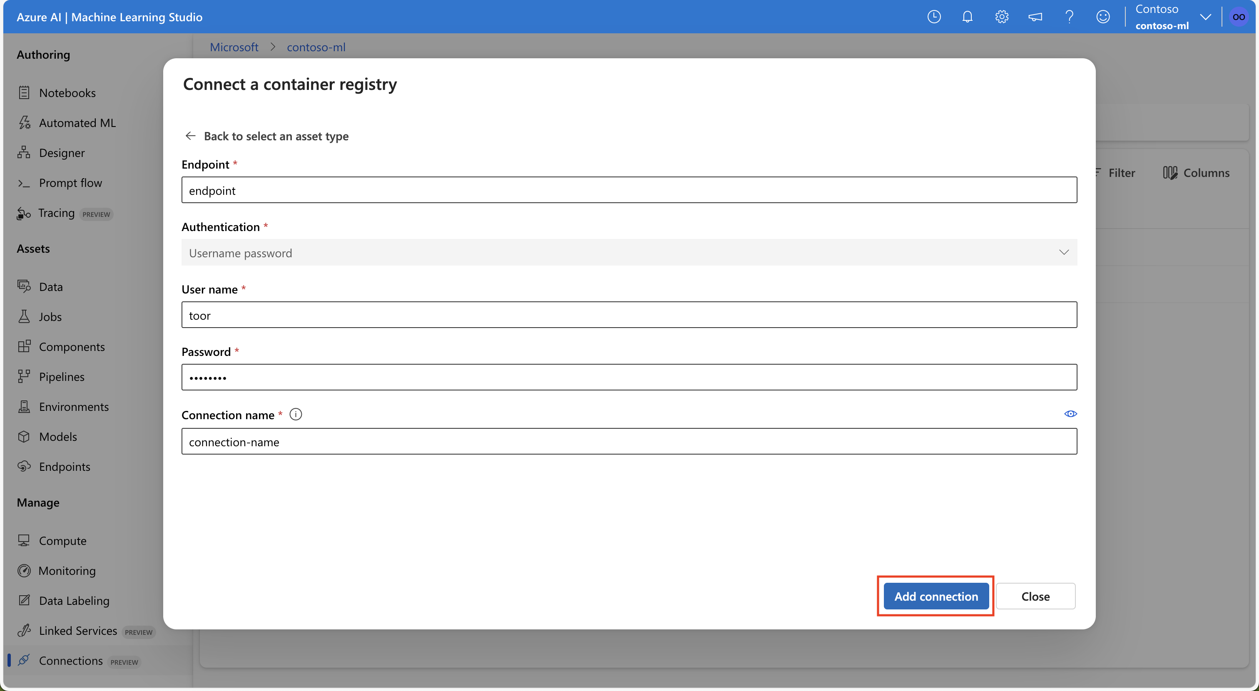Click the Automated ML icon
The width and height of the screenshot is (1259, 691).
coord(24,122)
